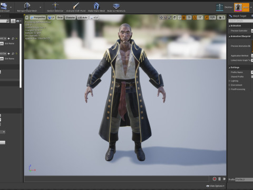The image size is (253, 190).
Task: Click the pirate character in the viewport
Action: pyautogui.click(x=125, y=92)
